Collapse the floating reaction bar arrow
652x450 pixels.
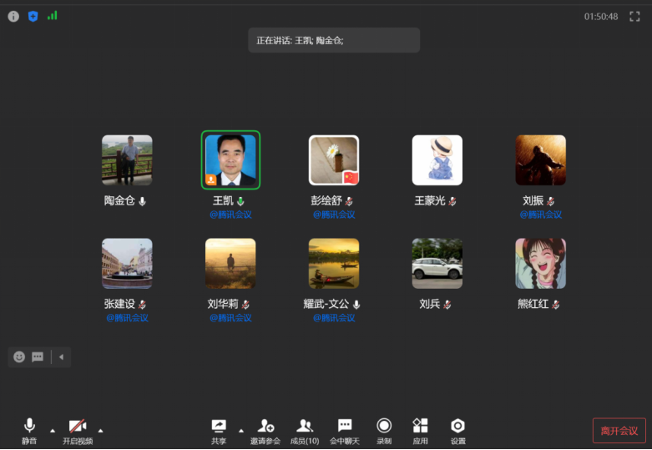pyautogui.click(x=61, y=357)
